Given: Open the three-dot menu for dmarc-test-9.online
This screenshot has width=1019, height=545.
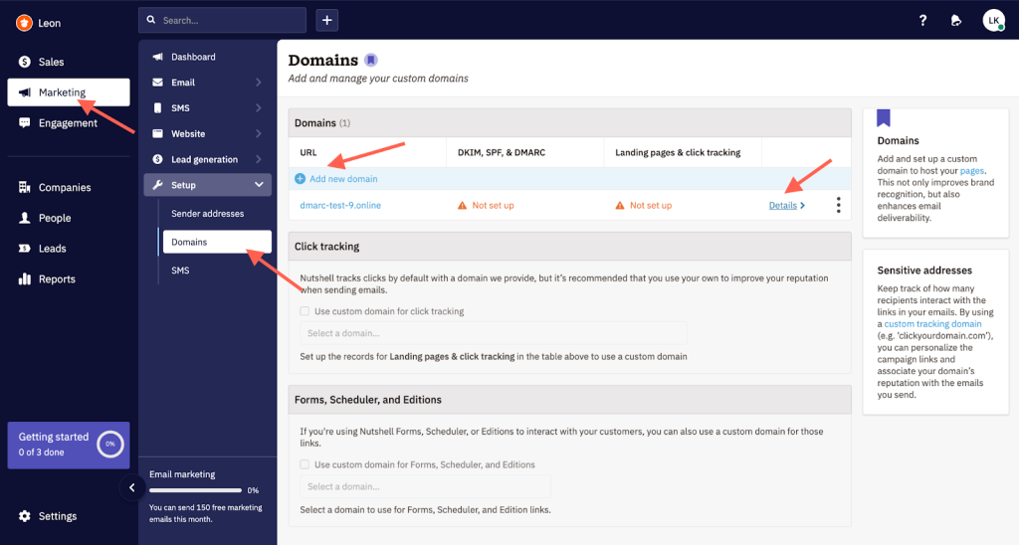Looking at the screenshot, I should (838, 205).
